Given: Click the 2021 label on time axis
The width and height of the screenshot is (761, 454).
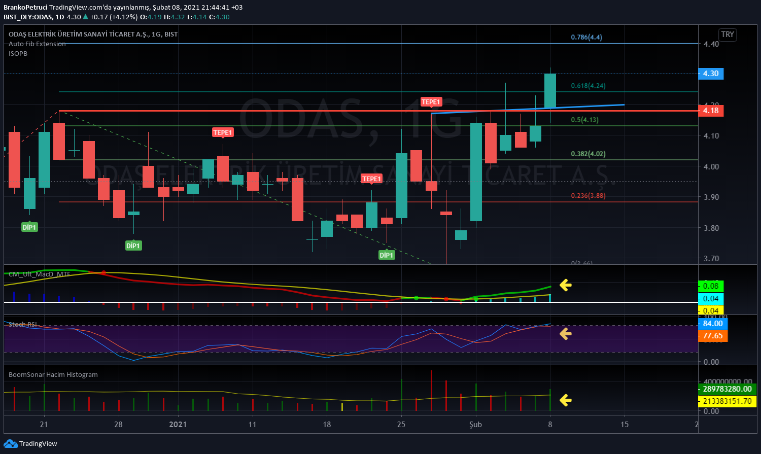Looking at the screenshot, I should pos(178,424).
